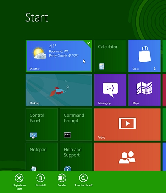Screen dimensions: 166x193
Task: Open the Notepad tile
Action: pos(41,157)
